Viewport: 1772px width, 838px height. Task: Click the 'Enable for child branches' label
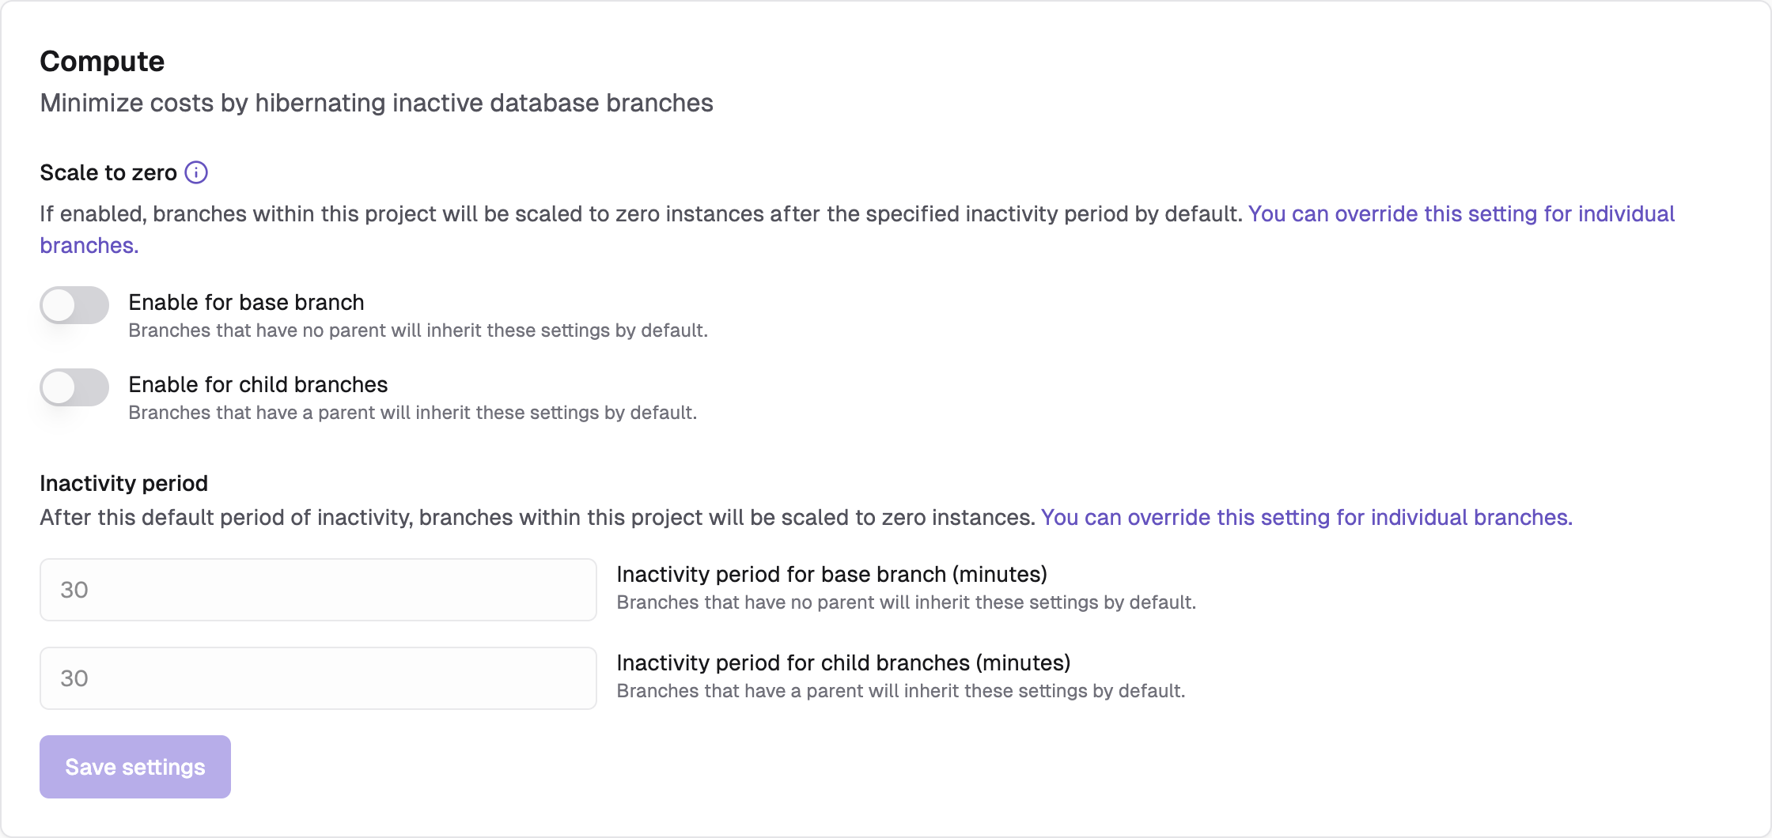(258, 384)
